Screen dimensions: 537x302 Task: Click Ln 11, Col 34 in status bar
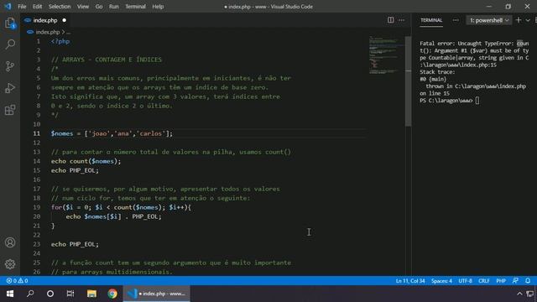pyautogui.click(x=410, y=281)
